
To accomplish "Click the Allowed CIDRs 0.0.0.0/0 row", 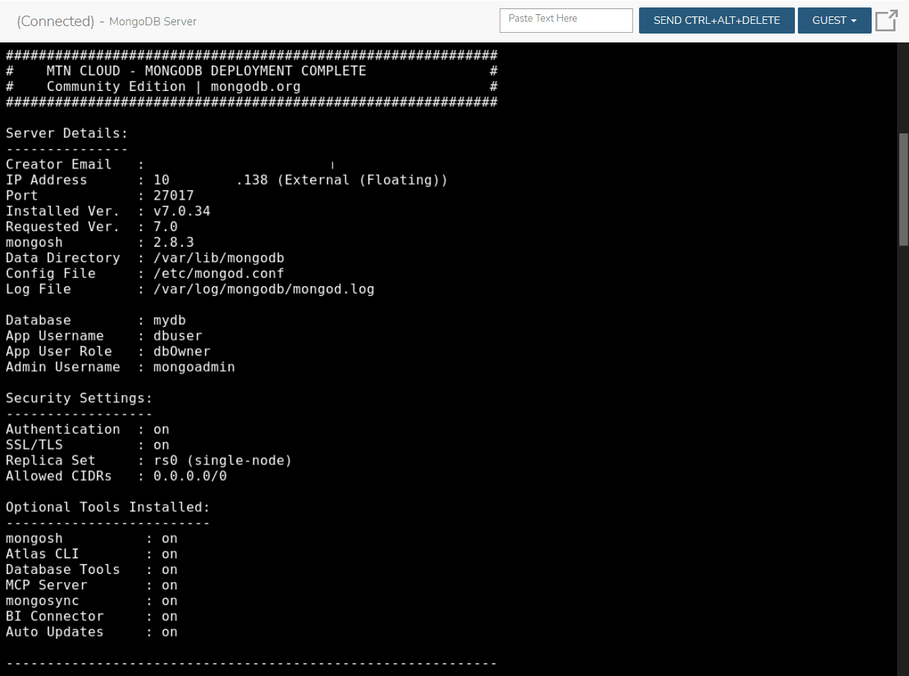I will click(116, 477).
